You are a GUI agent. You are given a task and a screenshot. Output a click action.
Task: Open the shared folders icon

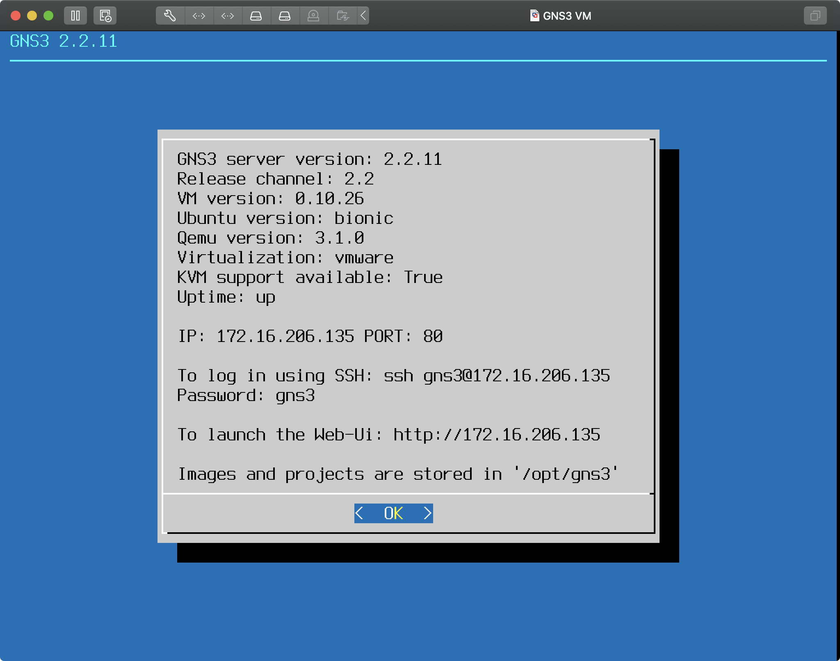(342, 16)
